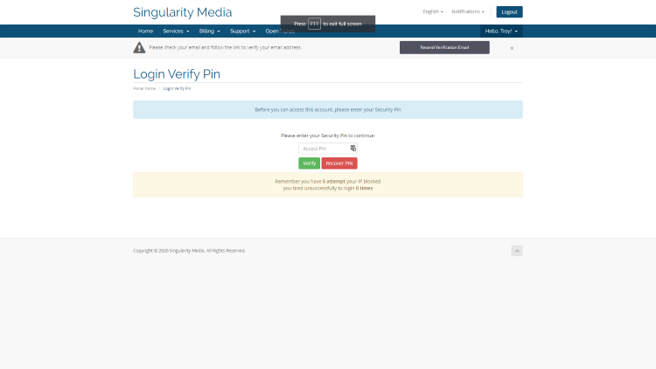This screenshot has height=369, width=656.
Task: Click the 5 attempt warning text
Action: tap(334, 181)
